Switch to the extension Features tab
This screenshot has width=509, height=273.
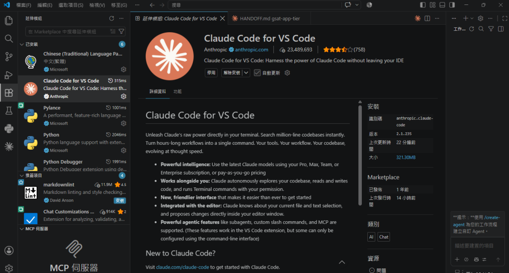point(177,91)
